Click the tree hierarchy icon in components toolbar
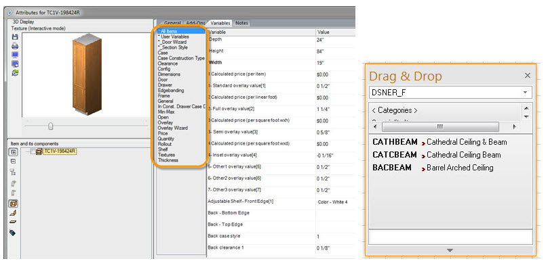This screenshot has height=261, width=548. tap(14, 172)
